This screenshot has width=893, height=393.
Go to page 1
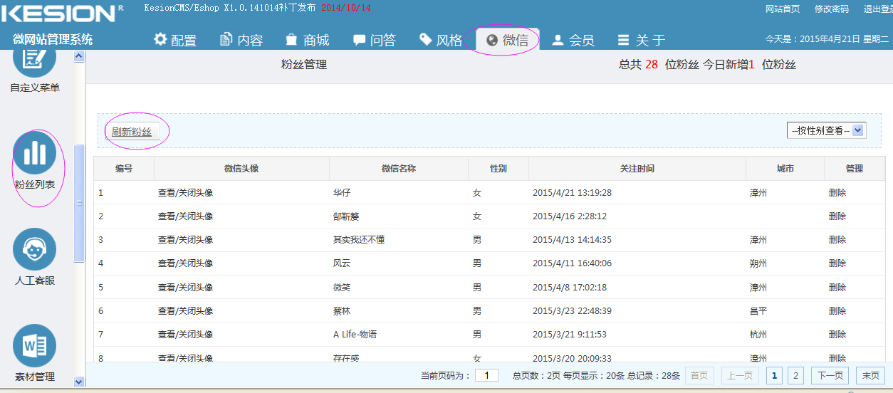[x=774, y=376]
